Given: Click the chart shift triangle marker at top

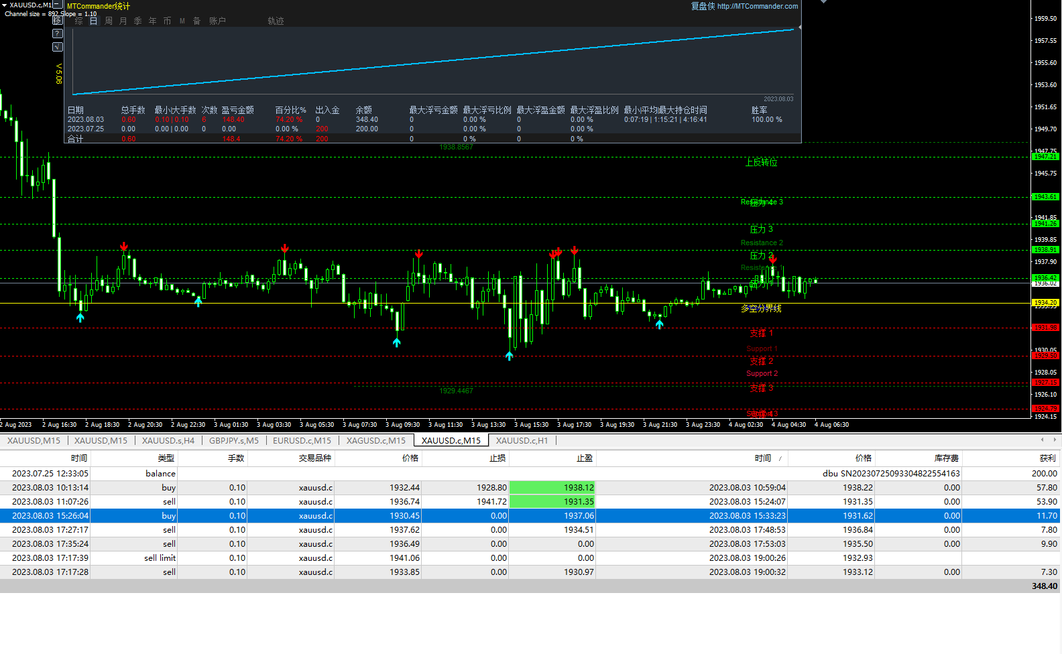Looking at the screenshot, I should point(823,2).
